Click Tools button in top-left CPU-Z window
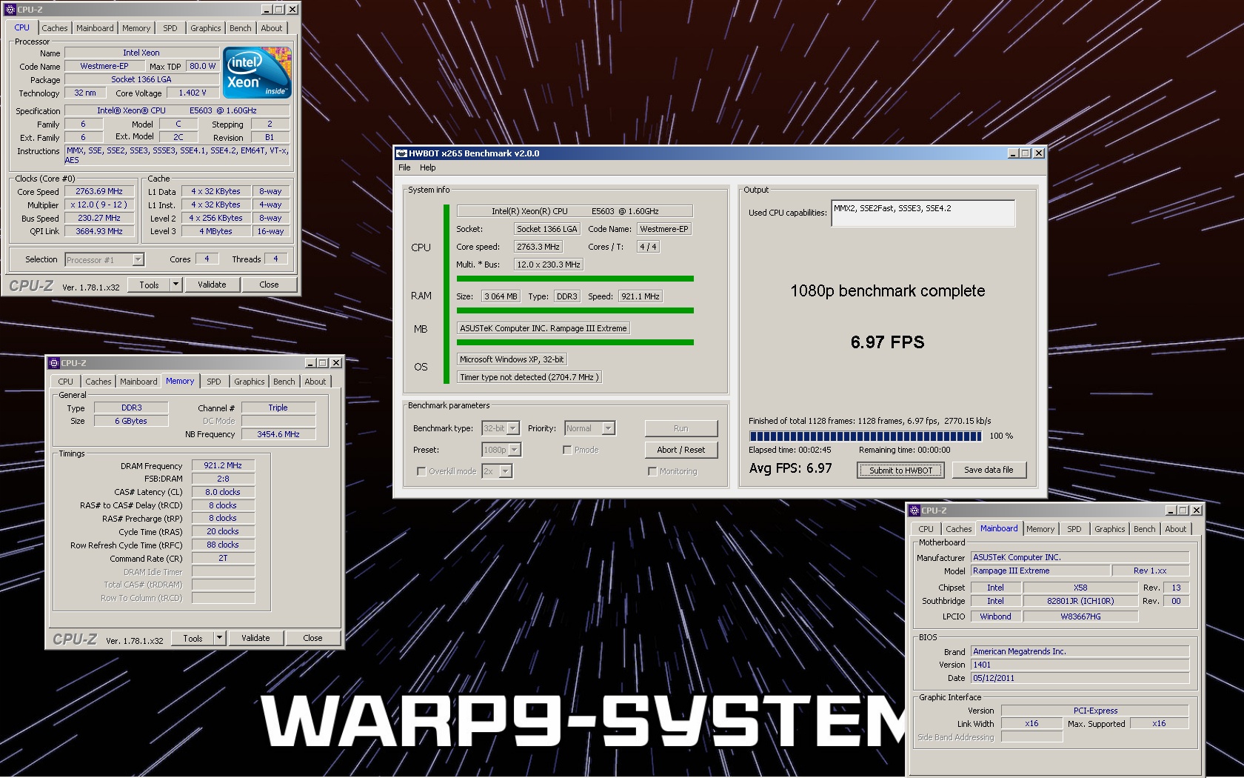 coord(149,285)
